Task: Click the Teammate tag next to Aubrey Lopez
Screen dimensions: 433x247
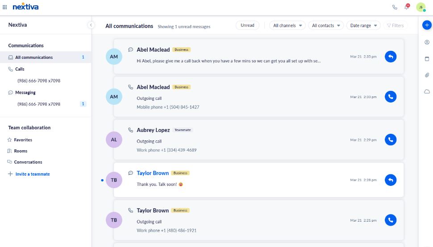Action: pyautogui.click(x=183, y=130)
